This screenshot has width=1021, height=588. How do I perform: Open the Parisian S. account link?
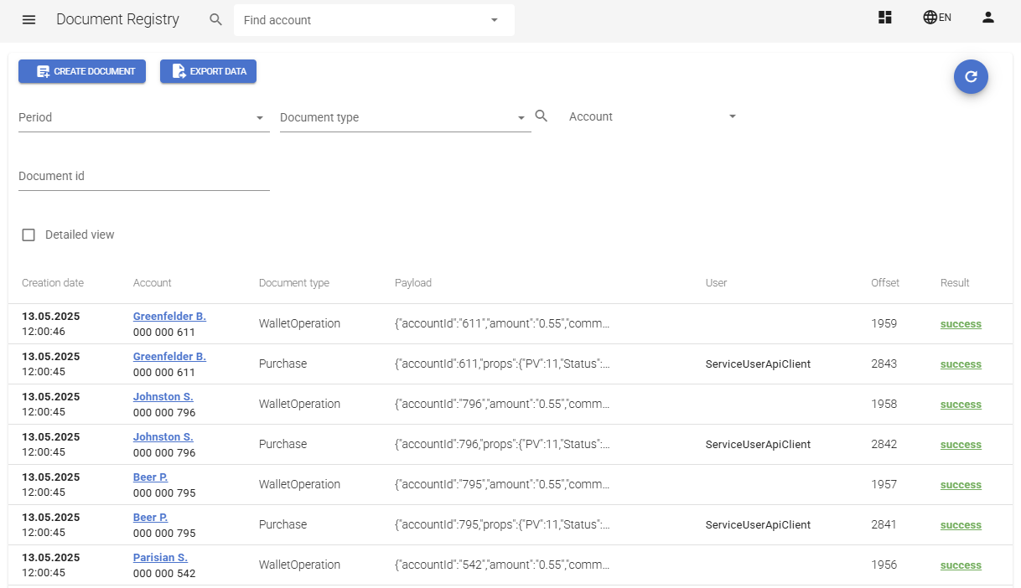(x=160, y=558)
